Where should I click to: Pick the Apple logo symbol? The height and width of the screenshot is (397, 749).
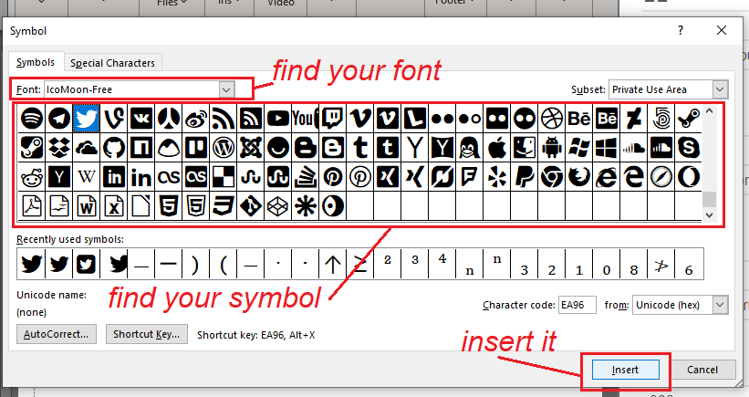497,148
